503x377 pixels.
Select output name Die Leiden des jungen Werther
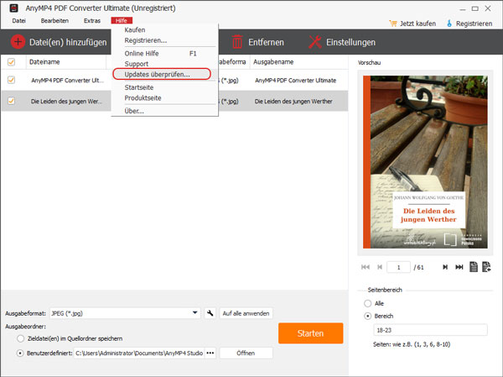[x=293, y=102]
